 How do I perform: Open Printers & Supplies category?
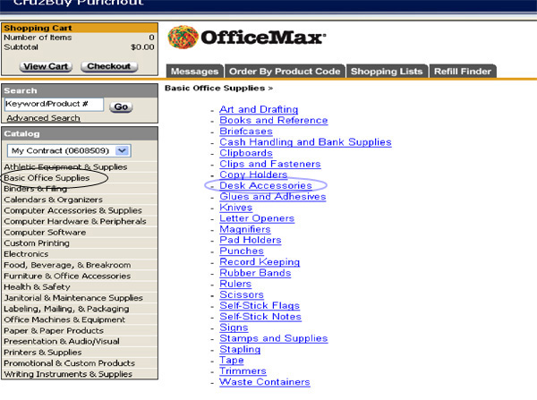point(42,353)
